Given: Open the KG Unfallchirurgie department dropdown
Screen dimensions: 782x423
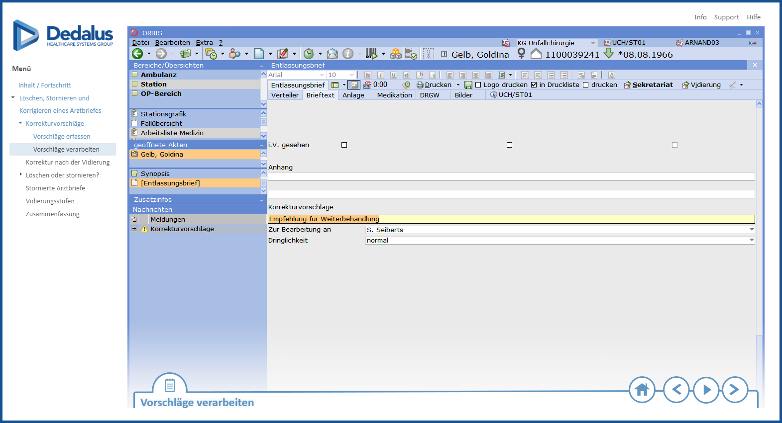Looking at the screenshot, I should point(592,43).
